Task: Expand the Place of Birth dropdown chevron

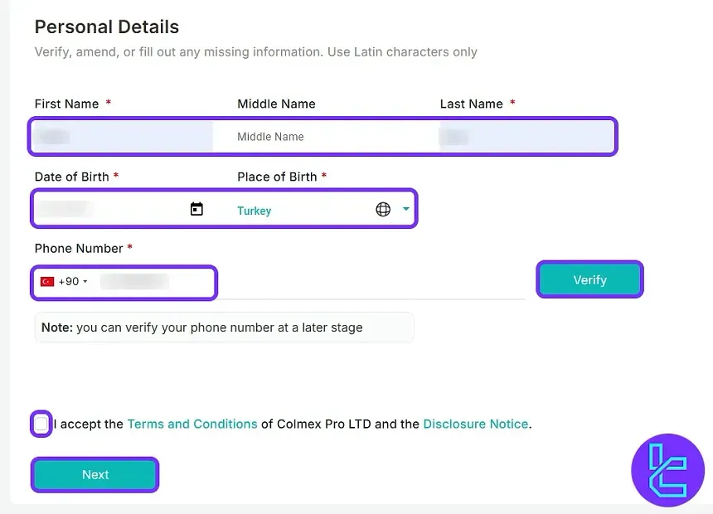Action: point(405,209)
